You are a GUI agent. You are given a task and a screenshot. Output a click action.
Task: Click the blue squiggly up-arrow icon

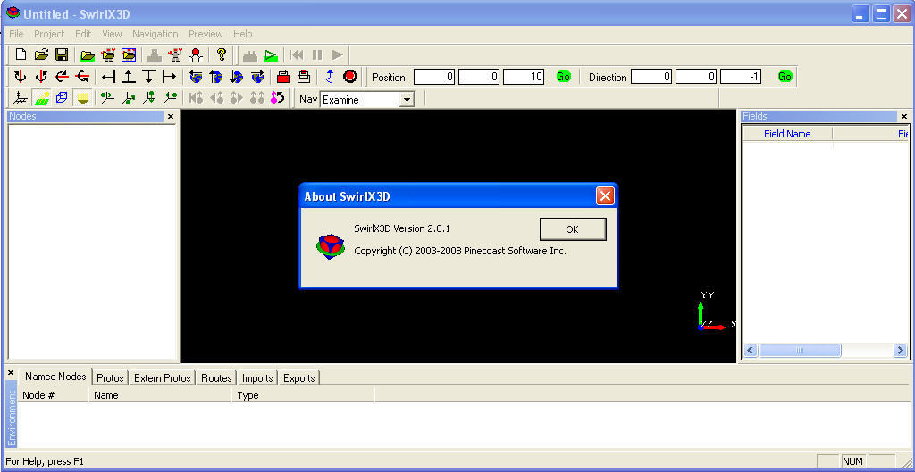(330, 77)
